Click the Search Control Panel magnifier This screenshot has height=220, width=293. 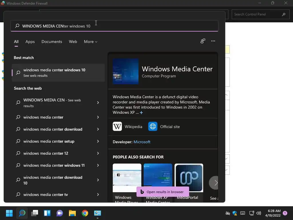tap(284, 14)
